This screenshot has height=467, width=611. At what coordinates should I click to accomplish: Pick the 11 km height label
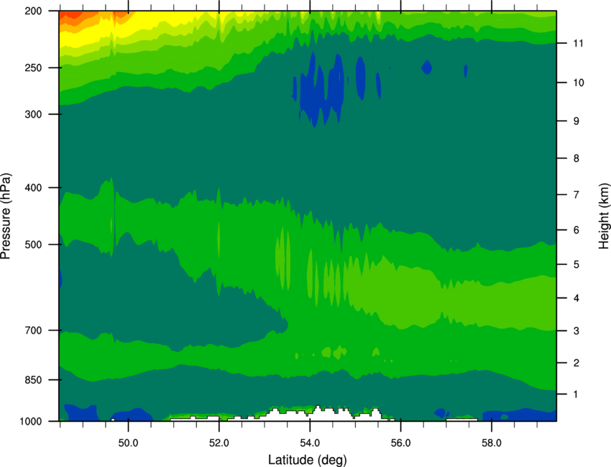tap(578, 43)
